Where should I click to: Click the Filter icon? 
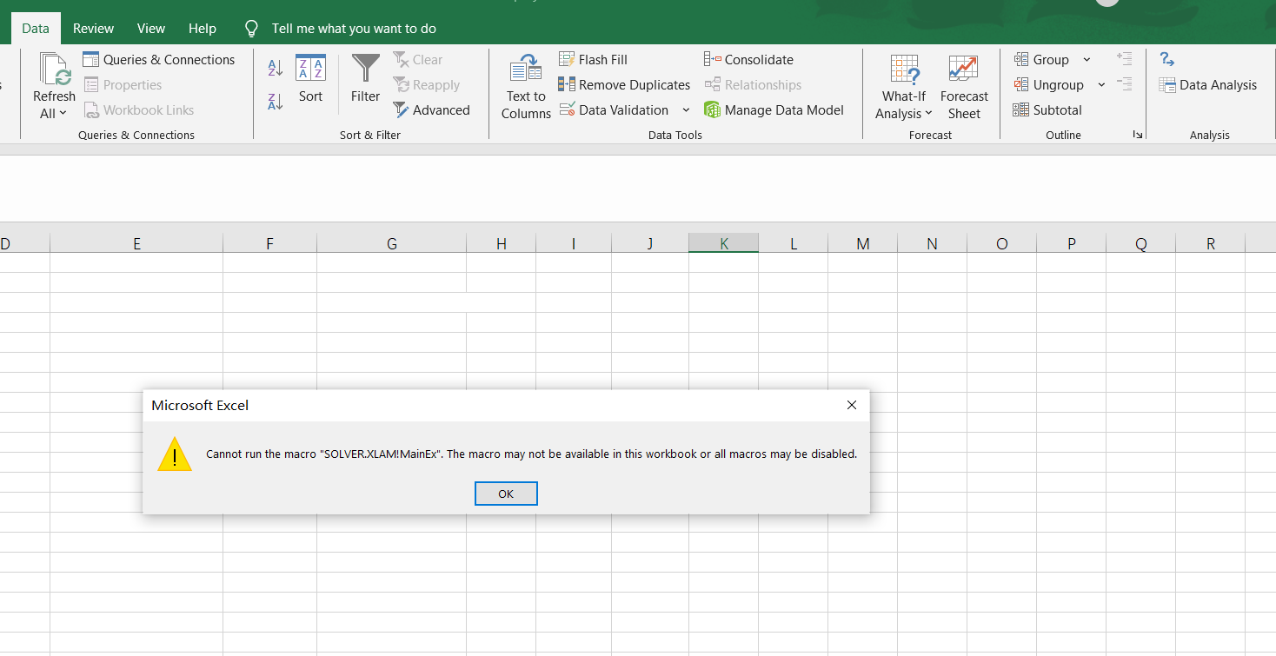(364, 76)
